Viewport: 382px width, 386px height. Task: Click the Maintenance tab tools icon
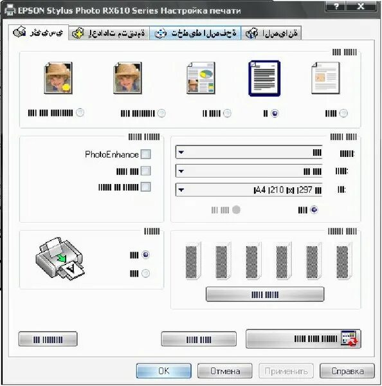(x=252, y=33)
